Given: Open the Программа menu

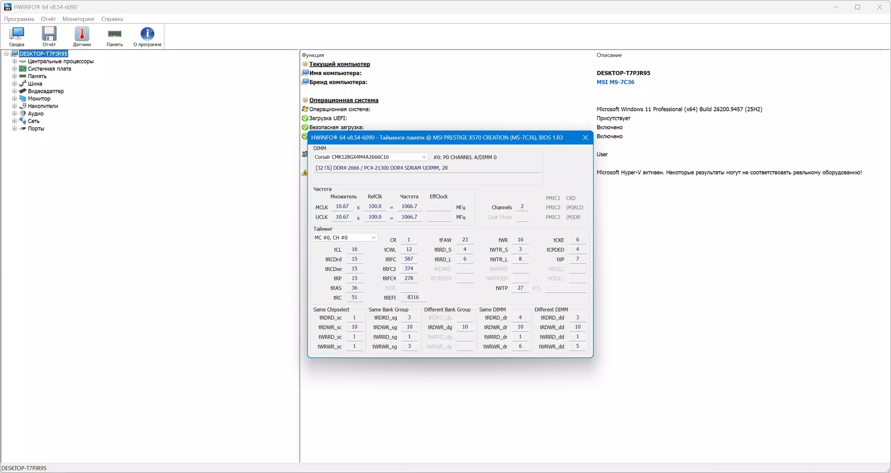Looking at the screenshot, I should pos(19,19).
